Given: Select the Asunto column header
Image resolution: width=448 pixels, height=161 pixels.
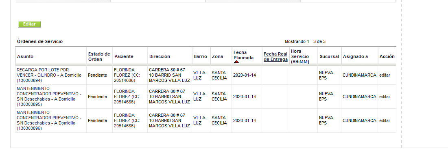Looking at the screenshot, I should 25,56.
